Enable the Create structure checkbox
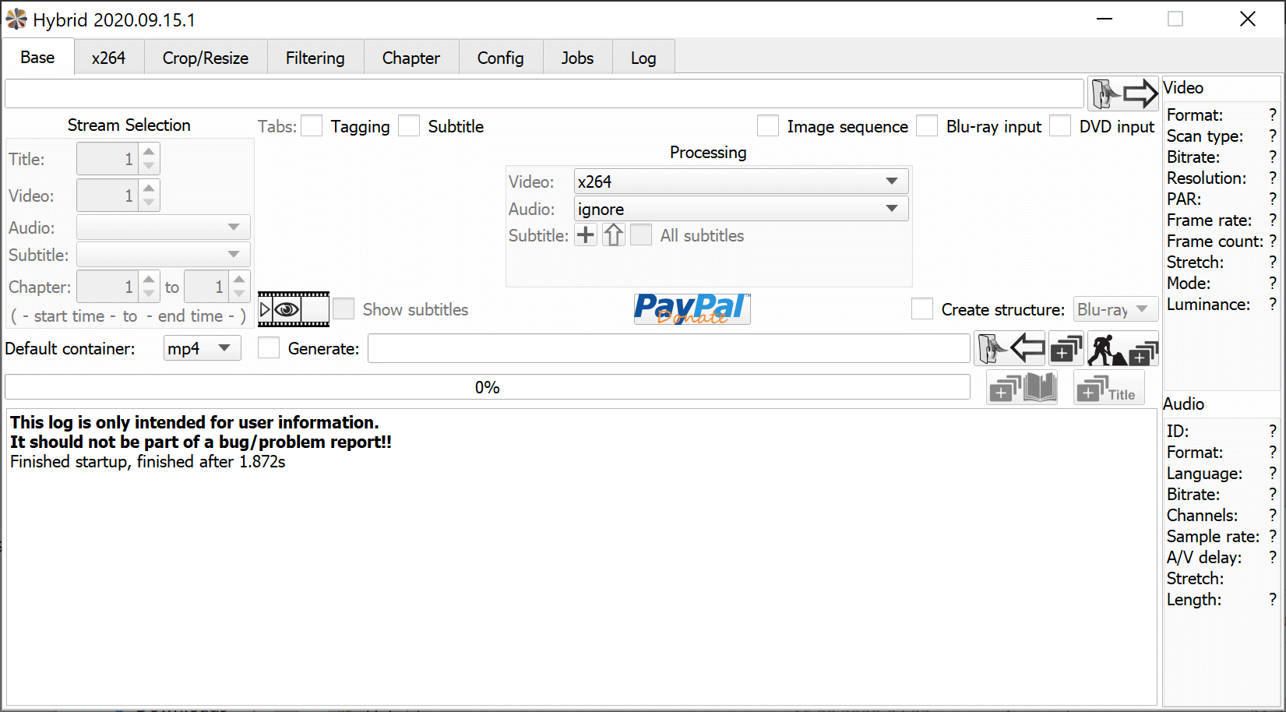The width and height of the screenshot is (1286, 712). tap(922, 309)
